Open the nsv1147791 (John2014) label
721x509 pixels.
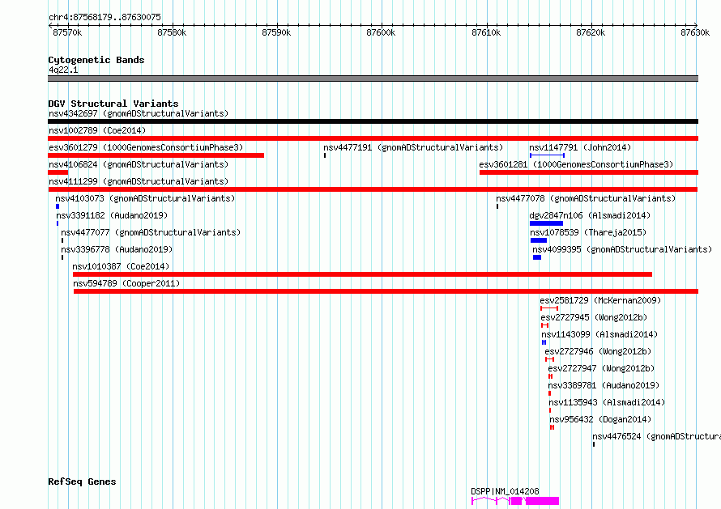tap(580, 147)
